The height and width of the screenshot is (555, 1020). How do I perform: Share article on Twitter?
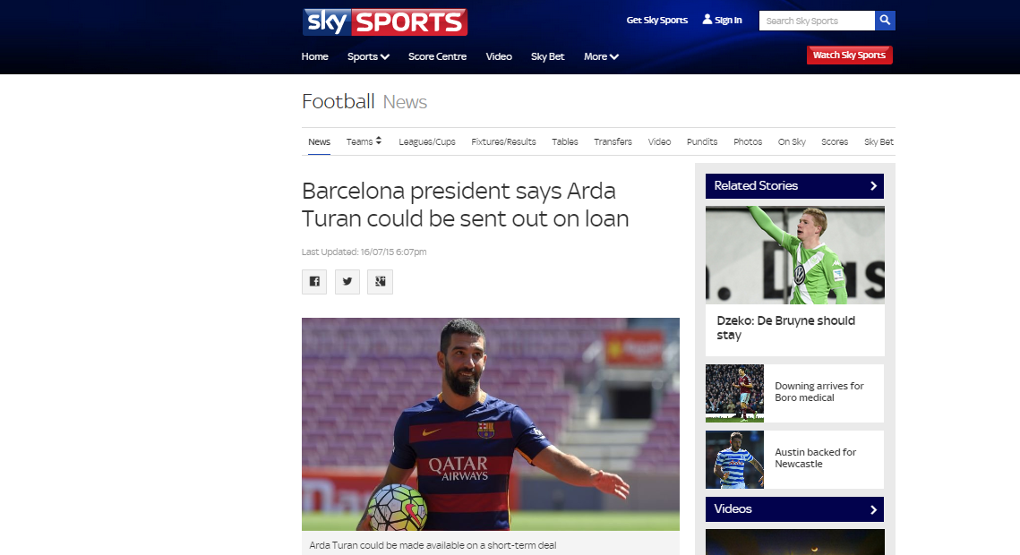[347, 281]
